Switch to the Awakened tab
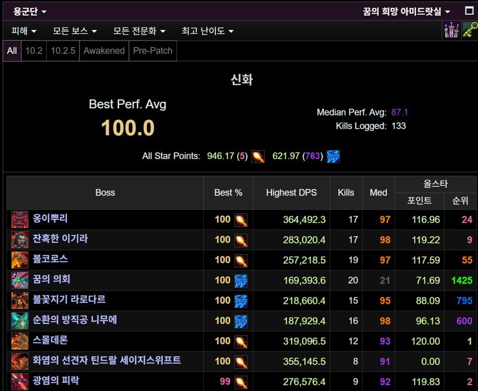Image resolution: width=478 pixels, height=391 pixels. coord(104,51)
